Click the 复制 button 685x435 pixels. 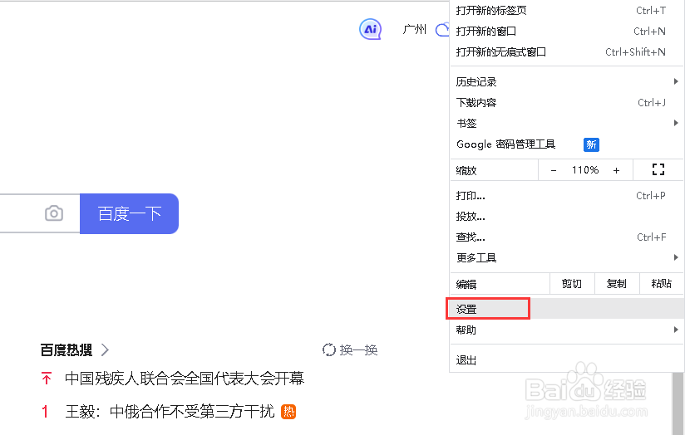click(616, 284)
